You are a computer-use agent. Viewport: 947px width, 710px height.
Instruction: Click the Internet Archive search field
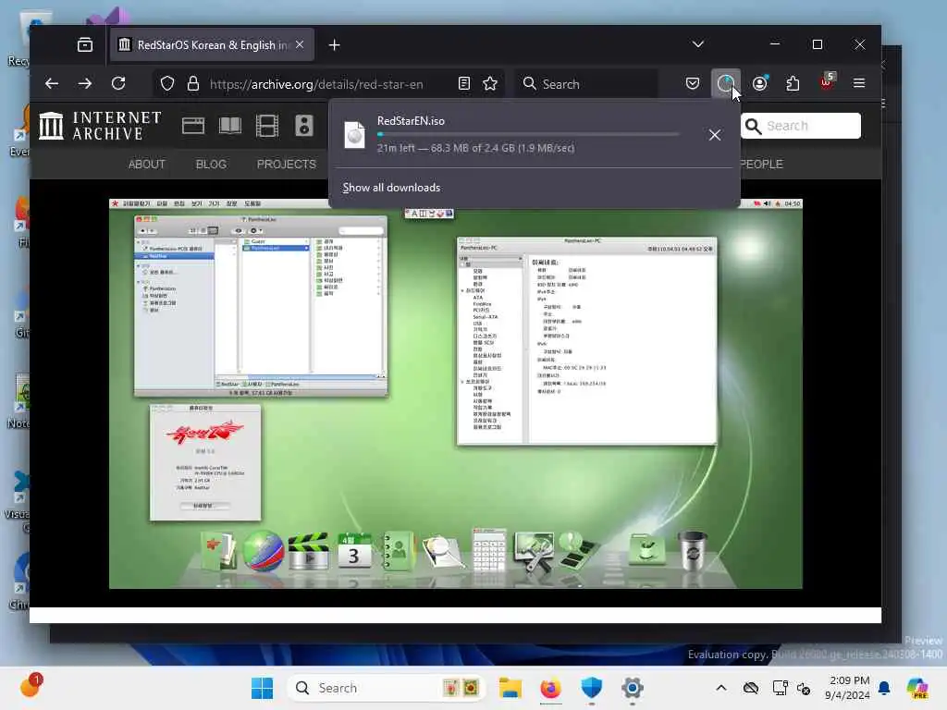pos(801,126)
